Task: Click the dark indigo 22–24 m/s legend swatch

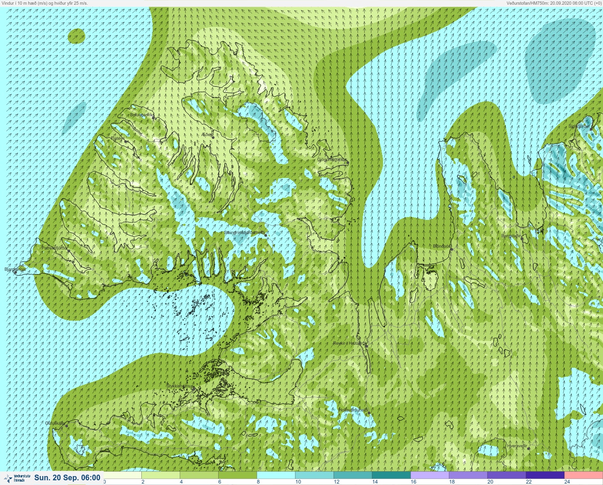Action: tap(545, 475)
